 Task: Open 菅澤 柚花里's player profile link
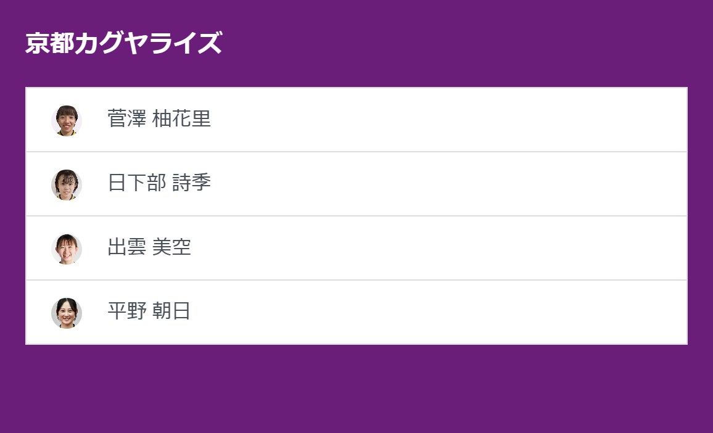[159, 118]
